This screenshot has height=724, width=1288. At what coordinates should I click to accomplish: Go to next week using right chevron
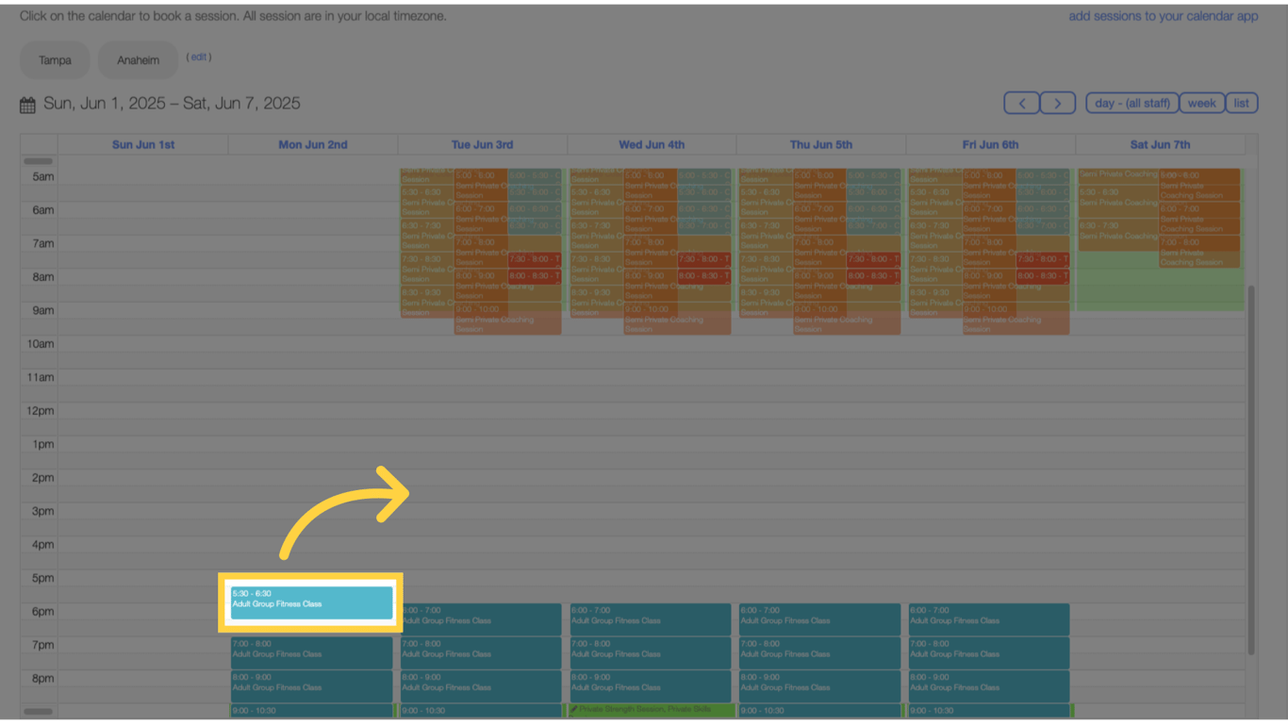click(x=1057, y=102)
